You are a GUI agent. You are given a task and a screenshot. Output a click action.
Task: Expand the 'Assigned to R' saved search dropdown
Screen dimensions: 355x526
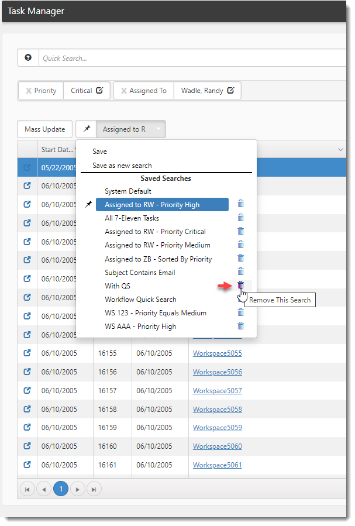(x=157, y=129)
